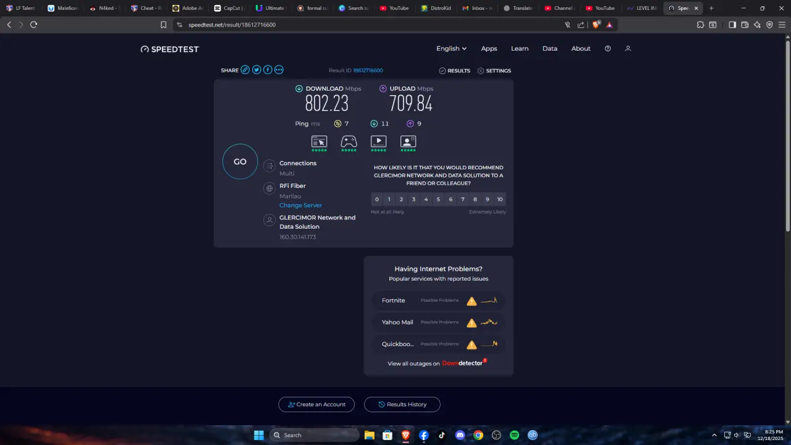The height and width of the screenshot is (445, 791).
Task: Open the browser extensions puzzle icon
Action: pos(700,25)
